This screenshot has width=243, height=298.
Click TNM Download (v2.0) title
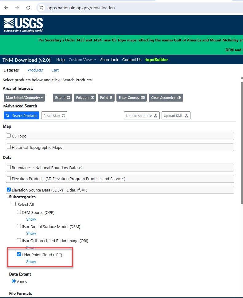click(x=26, y=60)
